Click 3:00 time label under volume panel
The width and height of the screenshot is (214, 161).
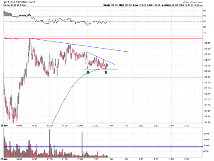171,159
